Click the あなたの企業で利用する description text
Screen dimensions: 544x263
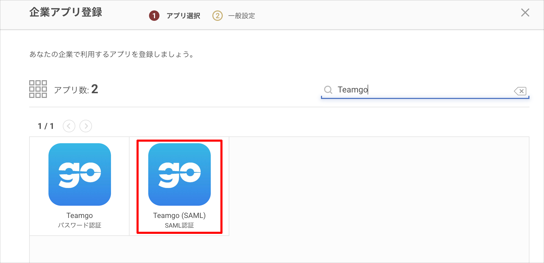point(112,54)
